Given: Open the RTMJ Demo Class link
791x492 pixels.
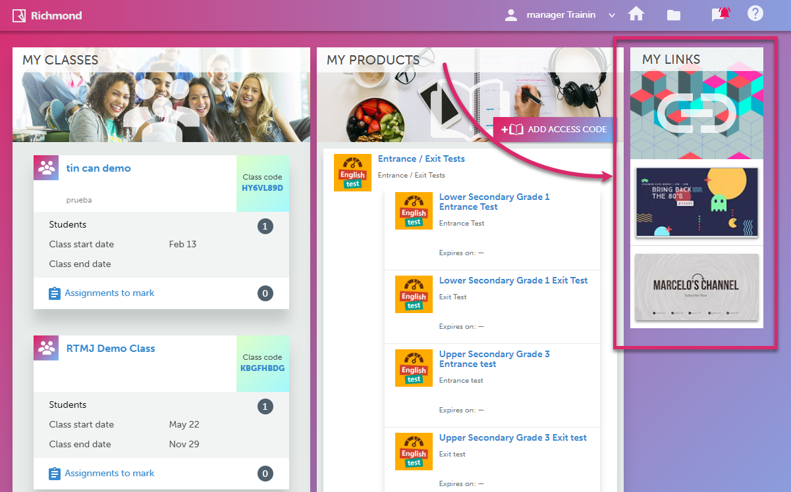Looking at the screenshot, I should point(110,349).
